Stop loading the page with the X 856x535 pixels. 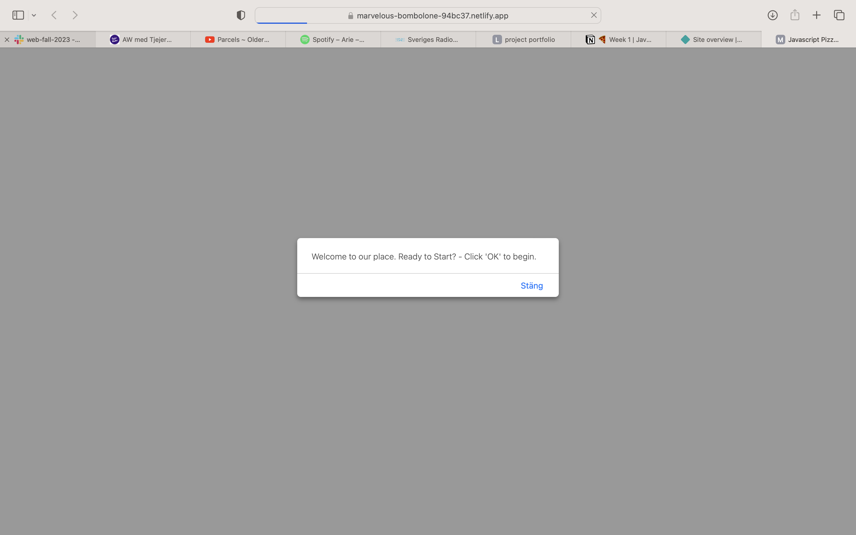[594, 15]
